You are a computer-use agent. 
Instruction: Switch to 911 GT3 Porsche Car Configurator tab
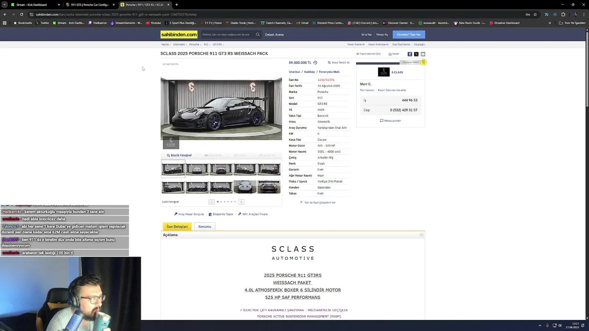click(90, 5)
